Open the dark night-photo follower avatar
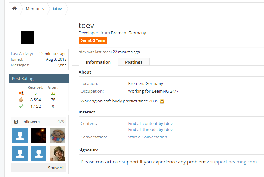This screenshot has height=177, width=264. coord(39,136)
